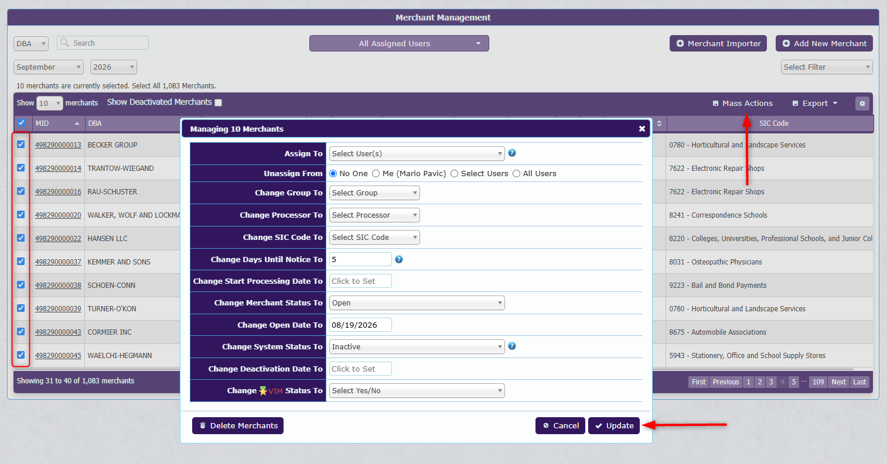The image size is (887, 464).
Task: Select the Me (Mario Pavic) radio option
Action: click(x=376, y=174)
